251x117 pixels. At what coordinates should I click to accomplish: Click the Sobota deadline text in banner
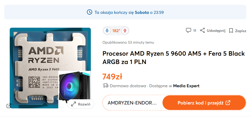pos(142,12)
